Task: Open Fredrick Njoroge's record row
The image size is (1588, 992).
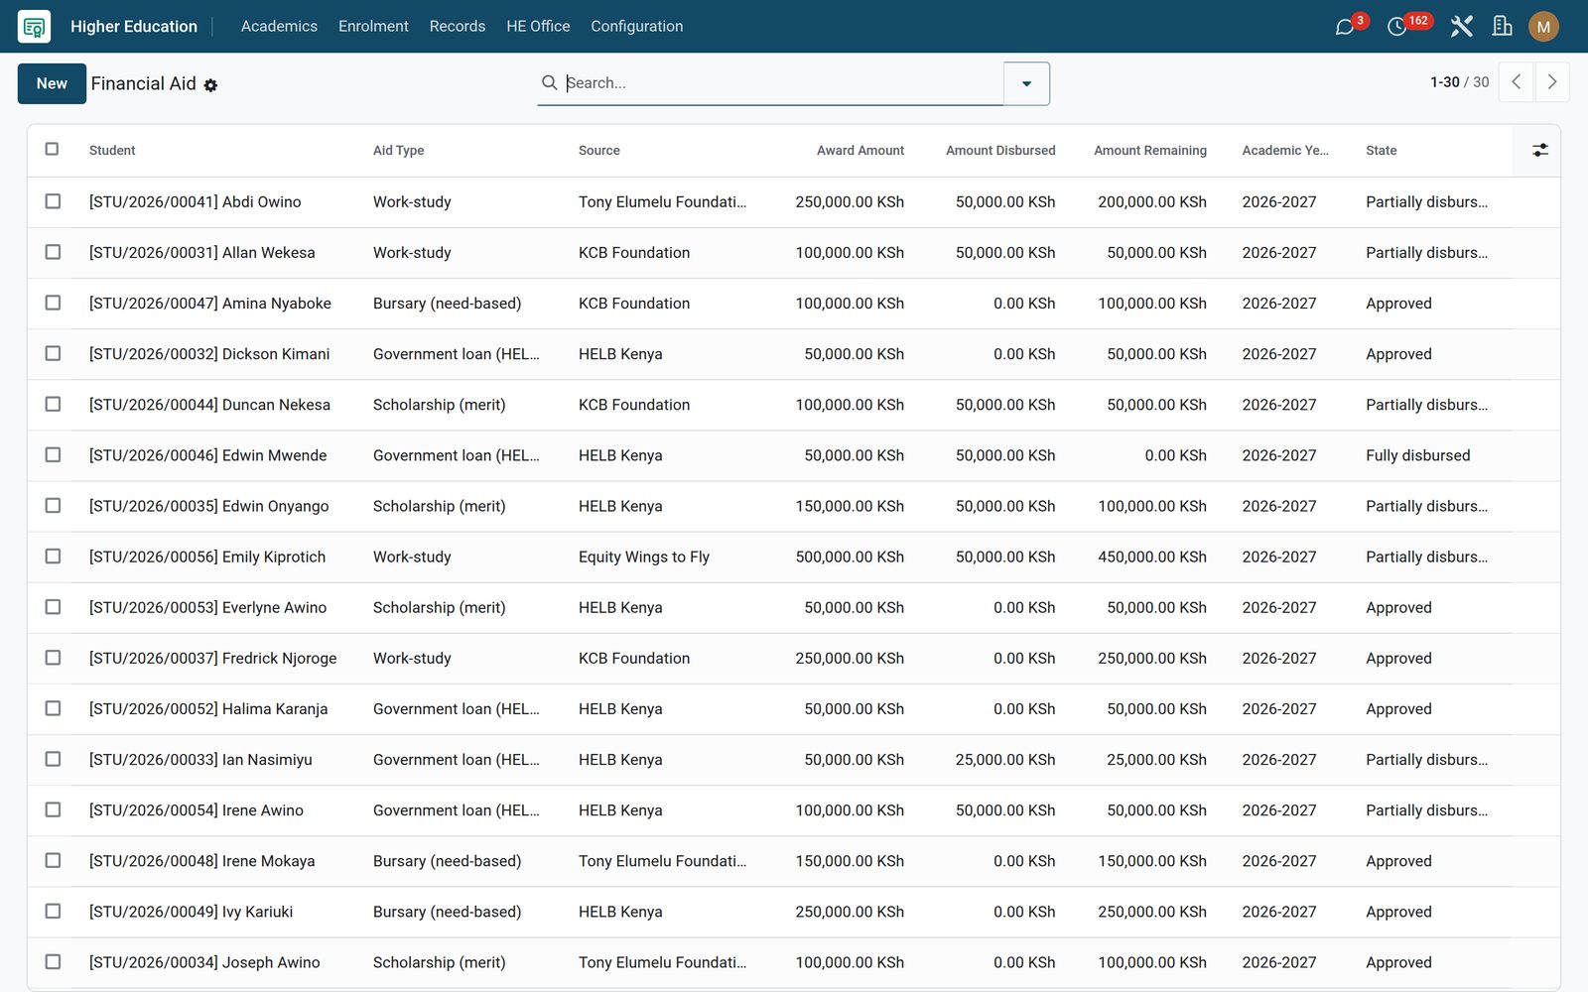Action: pos(794,659)
